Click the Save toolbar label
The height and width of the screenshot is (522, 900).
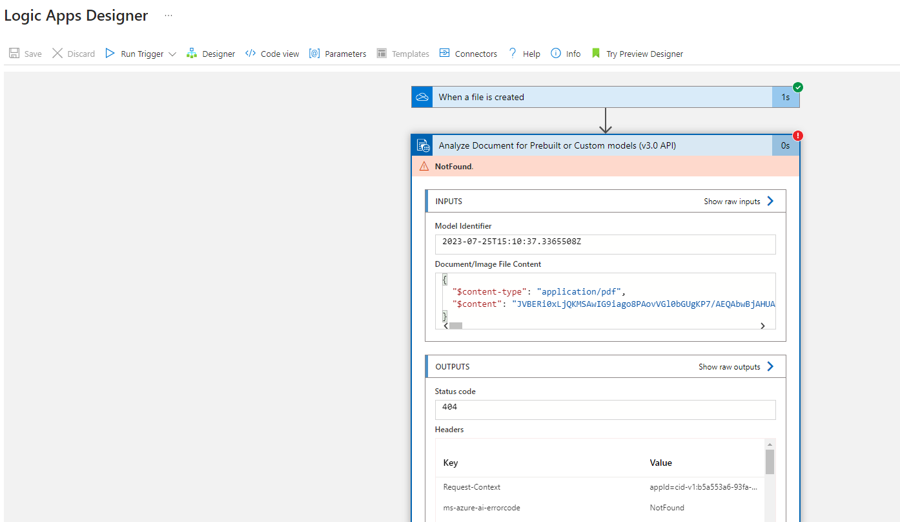point(33,54)
